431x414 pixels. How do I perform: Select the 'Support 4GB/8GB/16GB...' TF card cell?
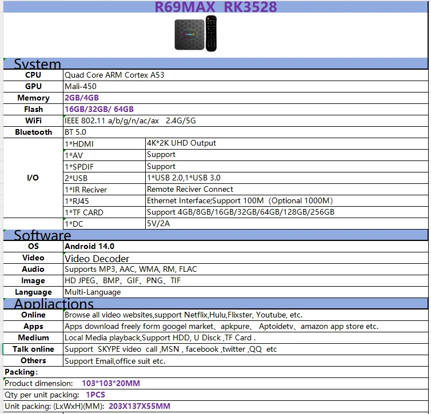pos(287,212)
